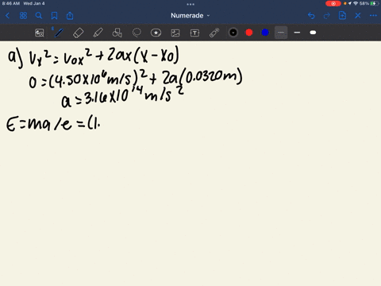Redo the last action
This screenshot has width=381, height=286.
pyautogui.click(x=327, y=16)
